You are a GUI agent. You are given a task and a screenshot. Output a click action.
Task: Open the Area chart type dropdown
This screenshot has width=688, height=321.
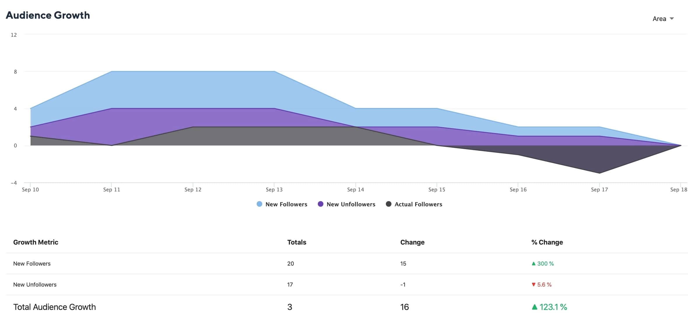click(663, 19)
